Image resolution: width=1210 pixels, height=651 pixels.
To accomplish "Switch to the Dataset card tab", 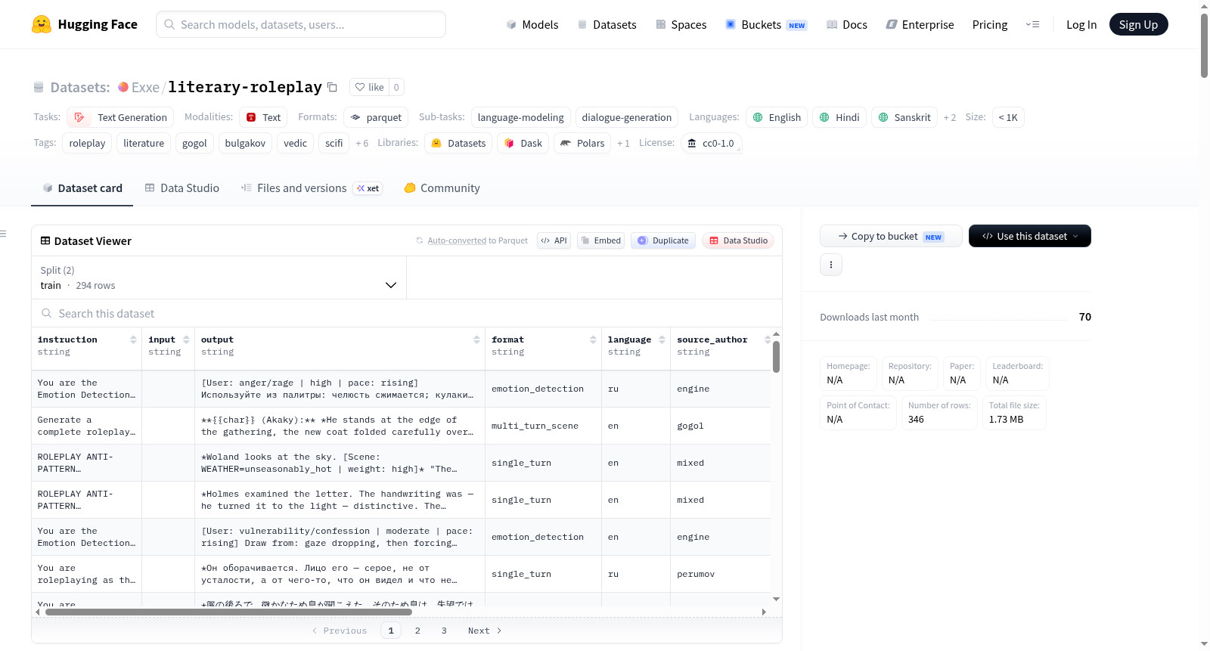I will [82, 188].
